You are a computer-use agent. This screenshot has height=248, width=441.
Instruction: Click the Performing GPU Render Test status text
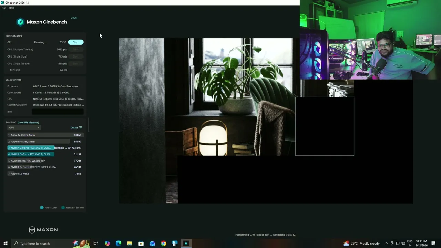coord(266,235)
